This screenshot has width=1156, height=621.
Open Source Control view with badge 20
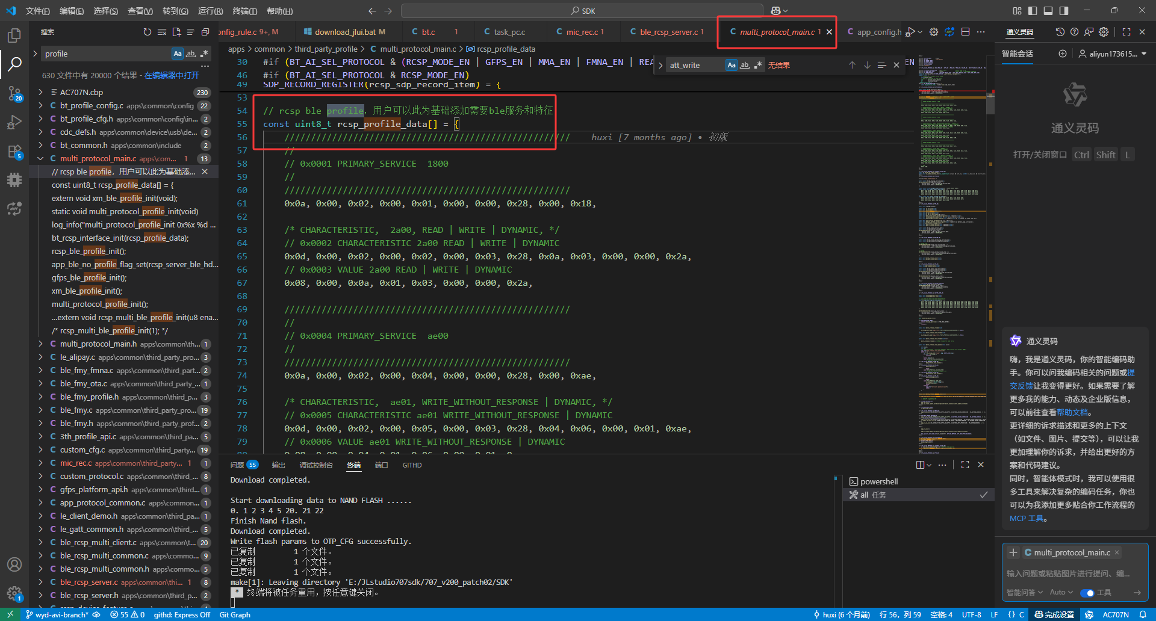pyautogui.click(x=14, y=93)
